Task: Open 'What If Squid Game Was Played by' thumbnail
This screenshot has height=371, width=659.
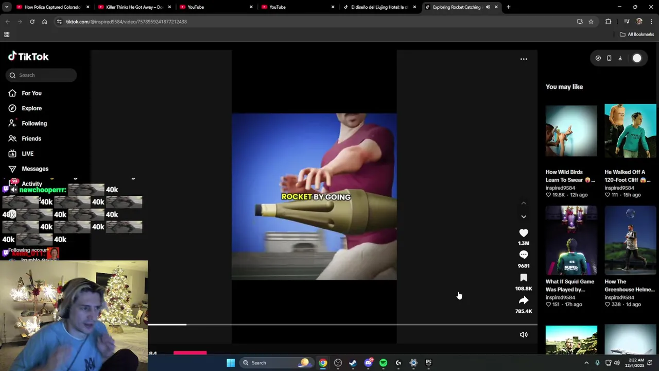Action: click(571, 241)
